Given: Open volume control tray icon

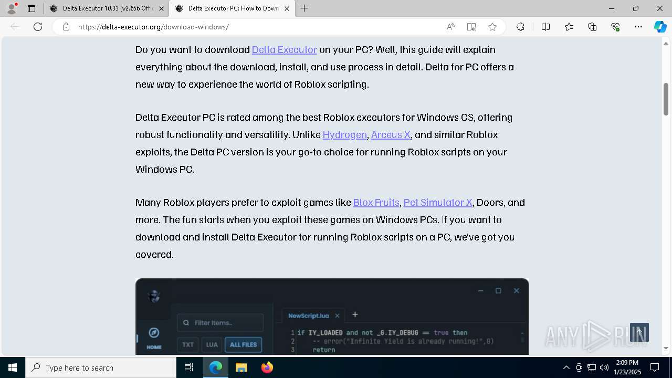Looking at the screenshot, I should 604,367.
